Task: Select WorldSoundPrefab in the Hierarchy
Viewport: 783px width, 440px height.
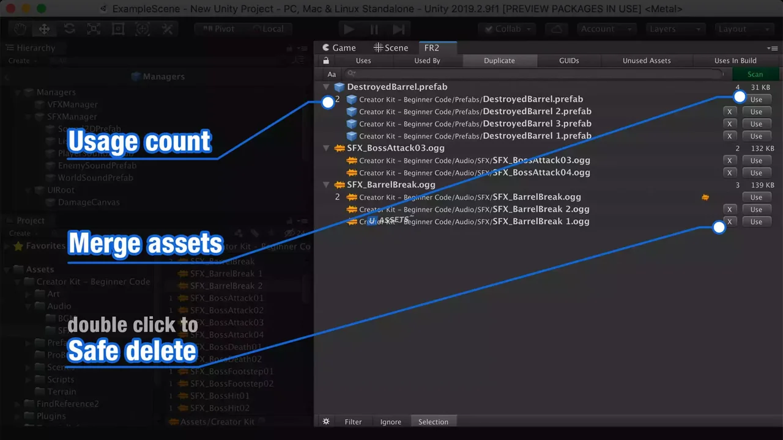Action: click(95, 178)
